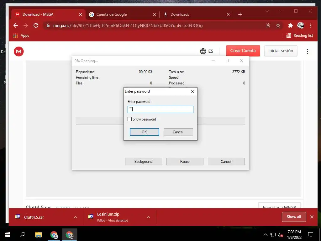Click Iniciar sesión button
Screen dimensions: 321x241
(x=281, y=51)
